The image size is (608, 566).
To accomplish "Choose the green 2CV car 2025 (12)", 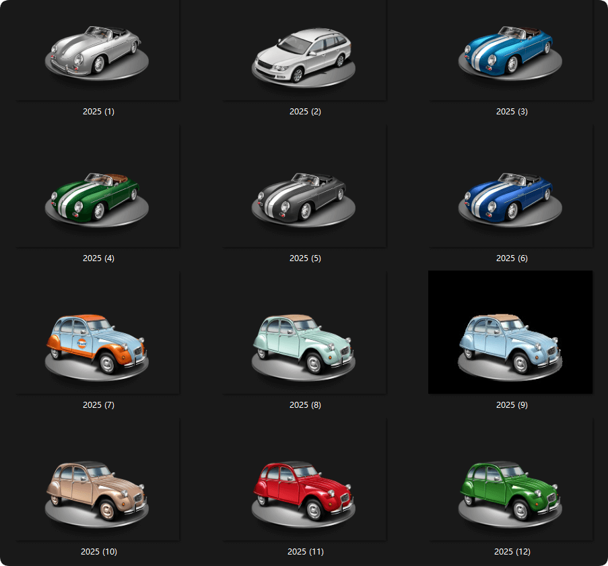I will [x=511, y=491].
